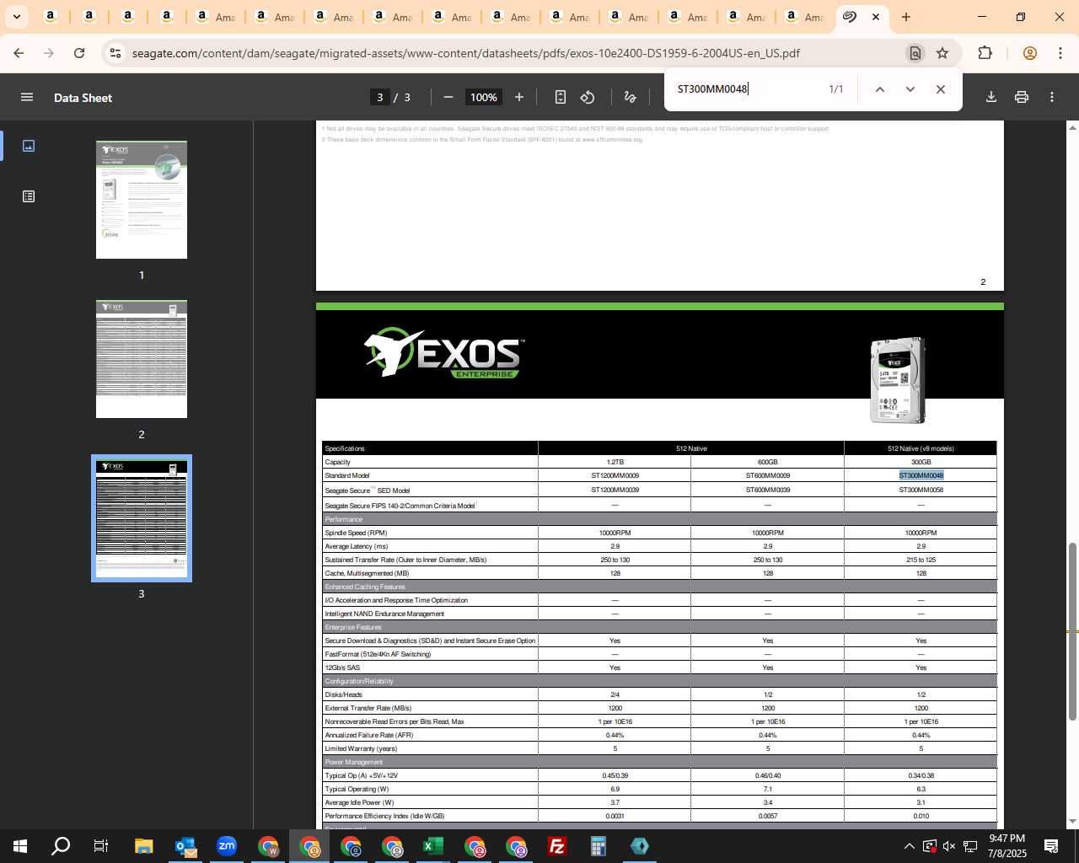Click the 'Limited Warranty (years)' row label

click(361, 748)
